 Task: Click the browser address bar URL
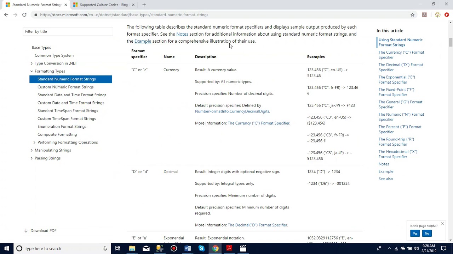point(124,15)
